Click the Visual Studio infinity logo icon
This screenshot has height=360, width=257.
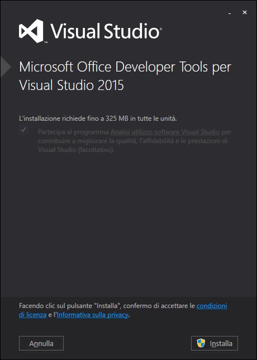click(31, 31)
